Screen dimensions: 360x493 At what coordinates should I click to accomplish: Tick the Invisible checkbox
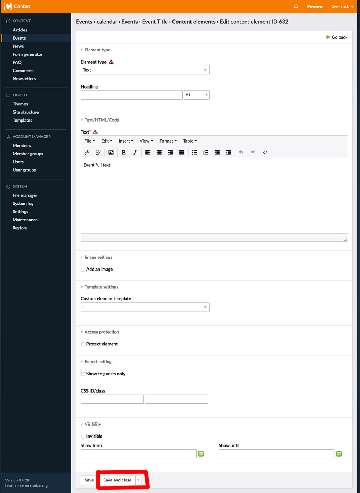[83, 437]
